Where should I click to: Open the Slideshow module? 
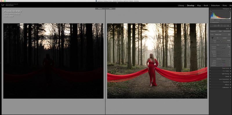tap(215, 6)
